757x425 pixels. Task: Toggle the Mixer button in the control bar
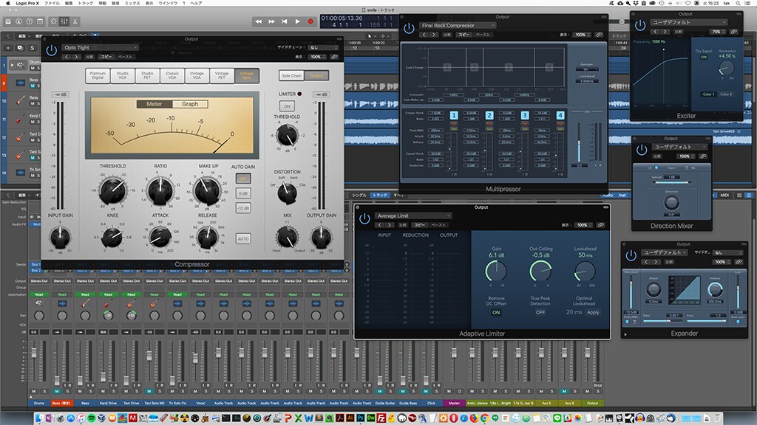(64, 21)
